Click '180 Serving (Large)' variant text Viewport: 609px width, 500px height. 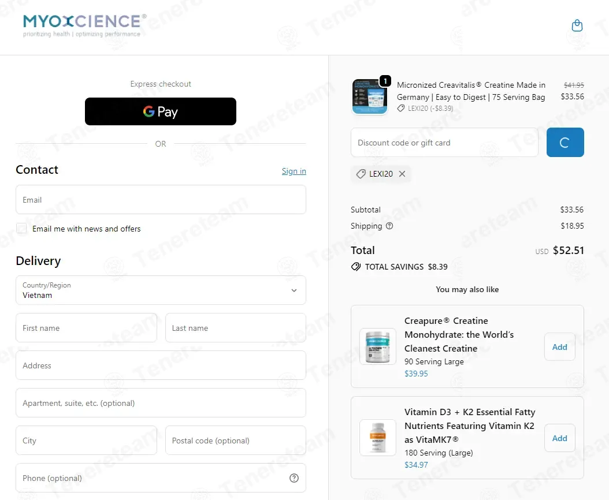tap(439, 453)
